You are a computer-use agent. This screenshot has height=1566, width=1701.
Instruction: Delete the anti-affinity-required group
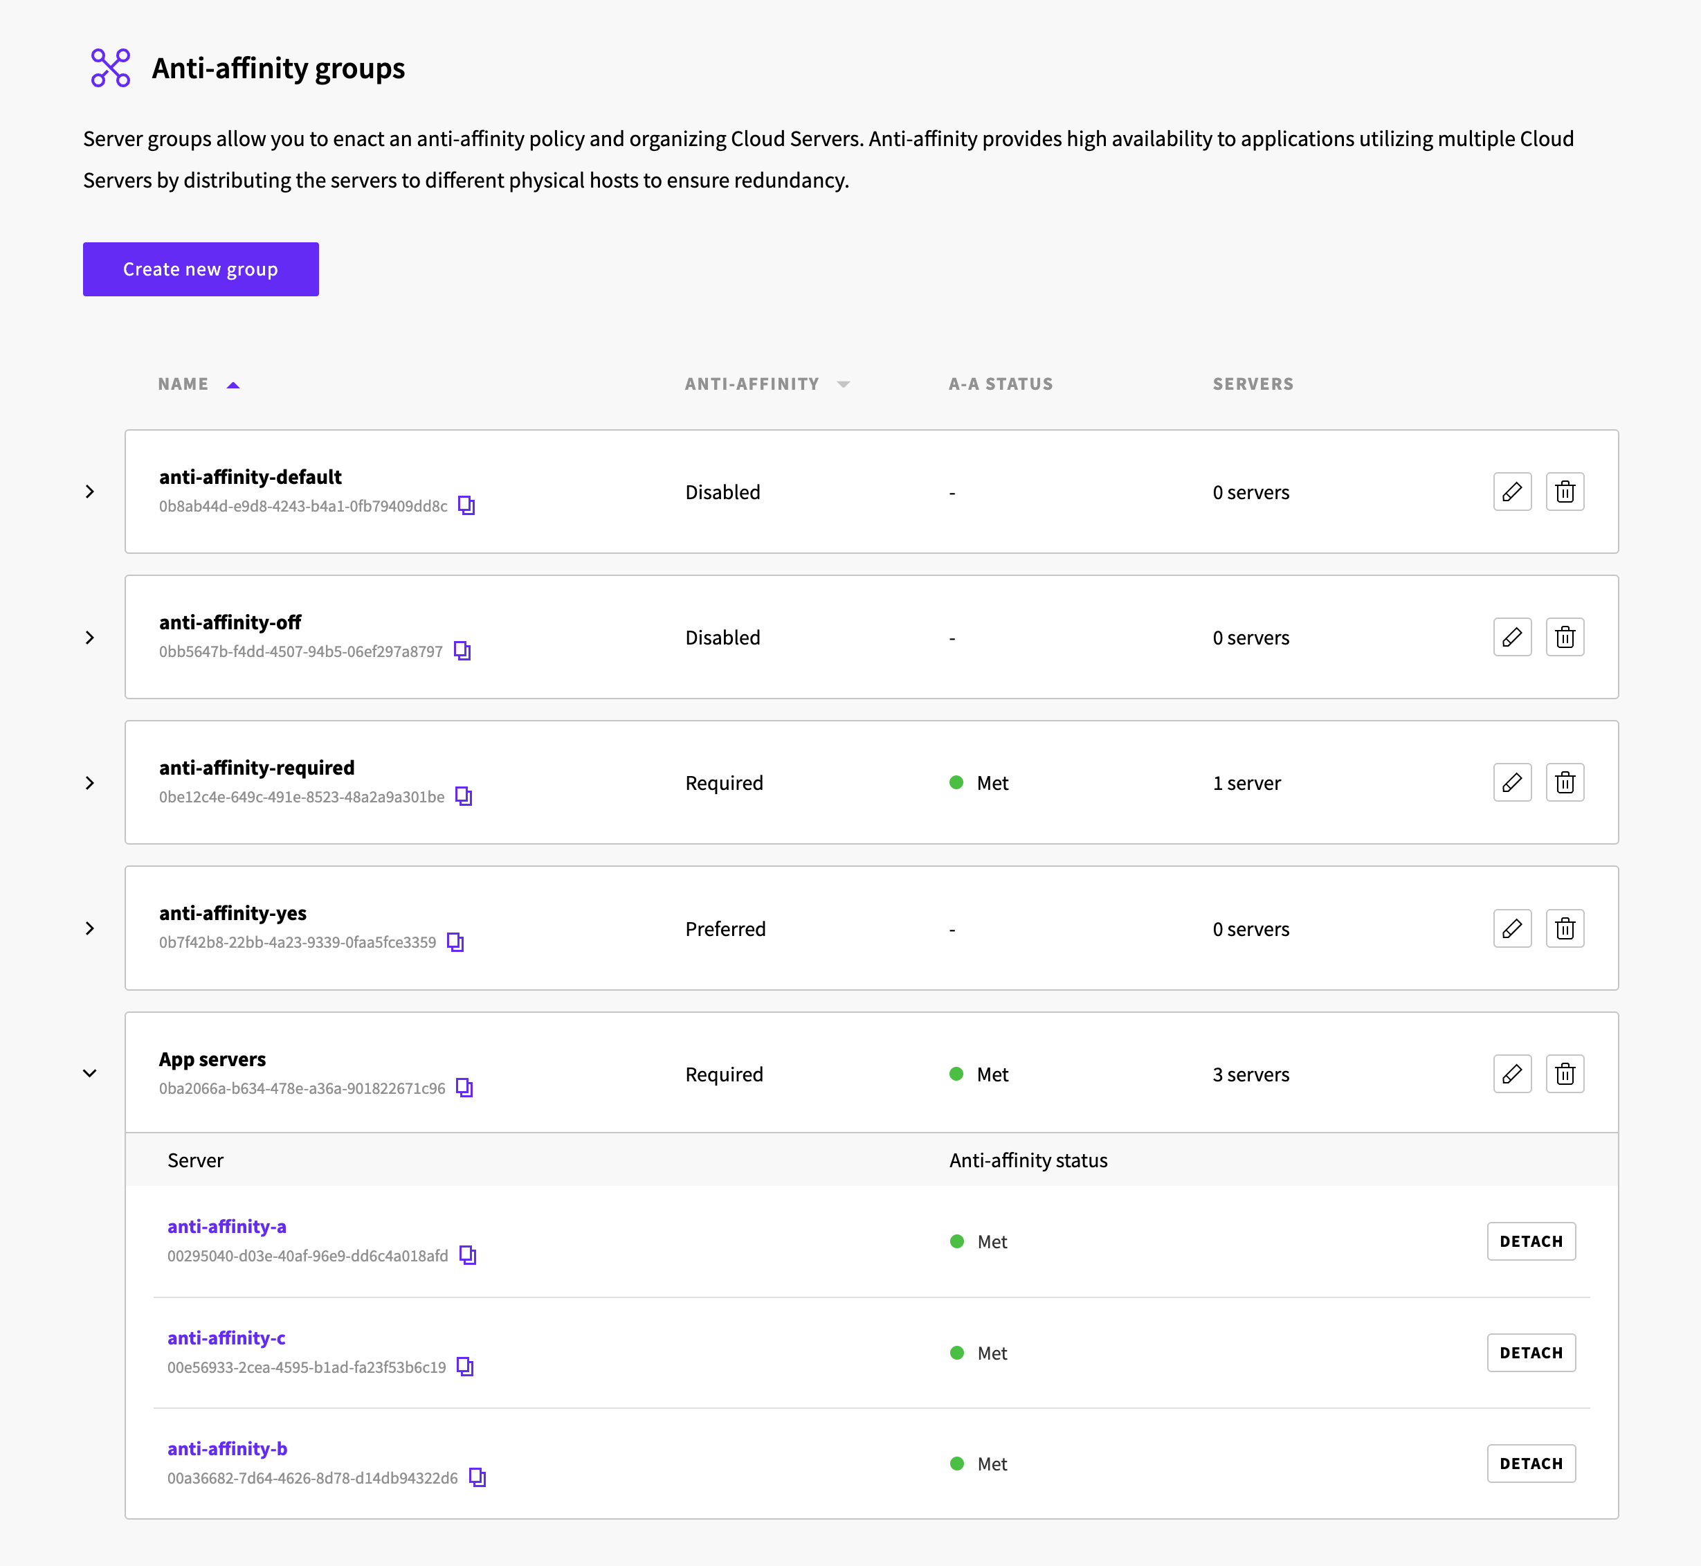pyautogui.click(x=1565, y=782)
